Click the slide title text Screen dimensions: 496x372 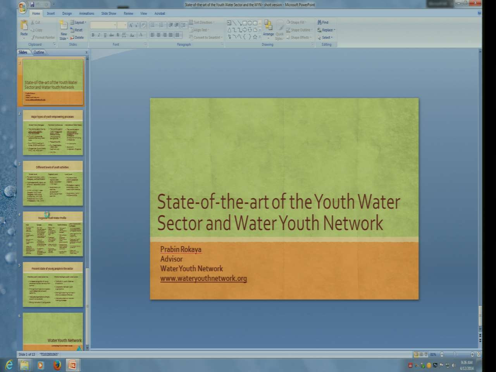click(x=279, y=212)
